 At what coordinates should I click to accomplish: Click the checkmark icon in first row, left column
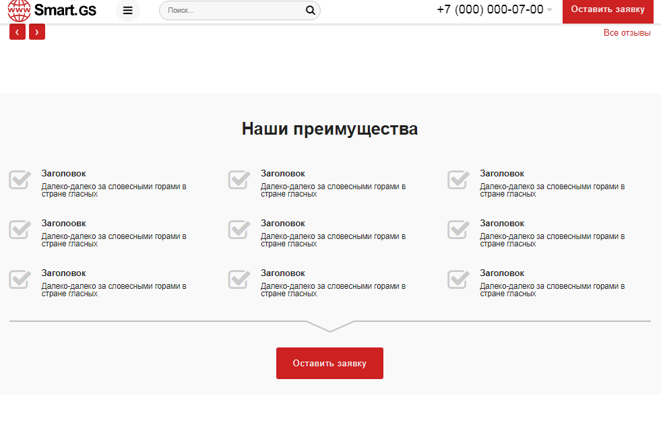coord(20,180)
